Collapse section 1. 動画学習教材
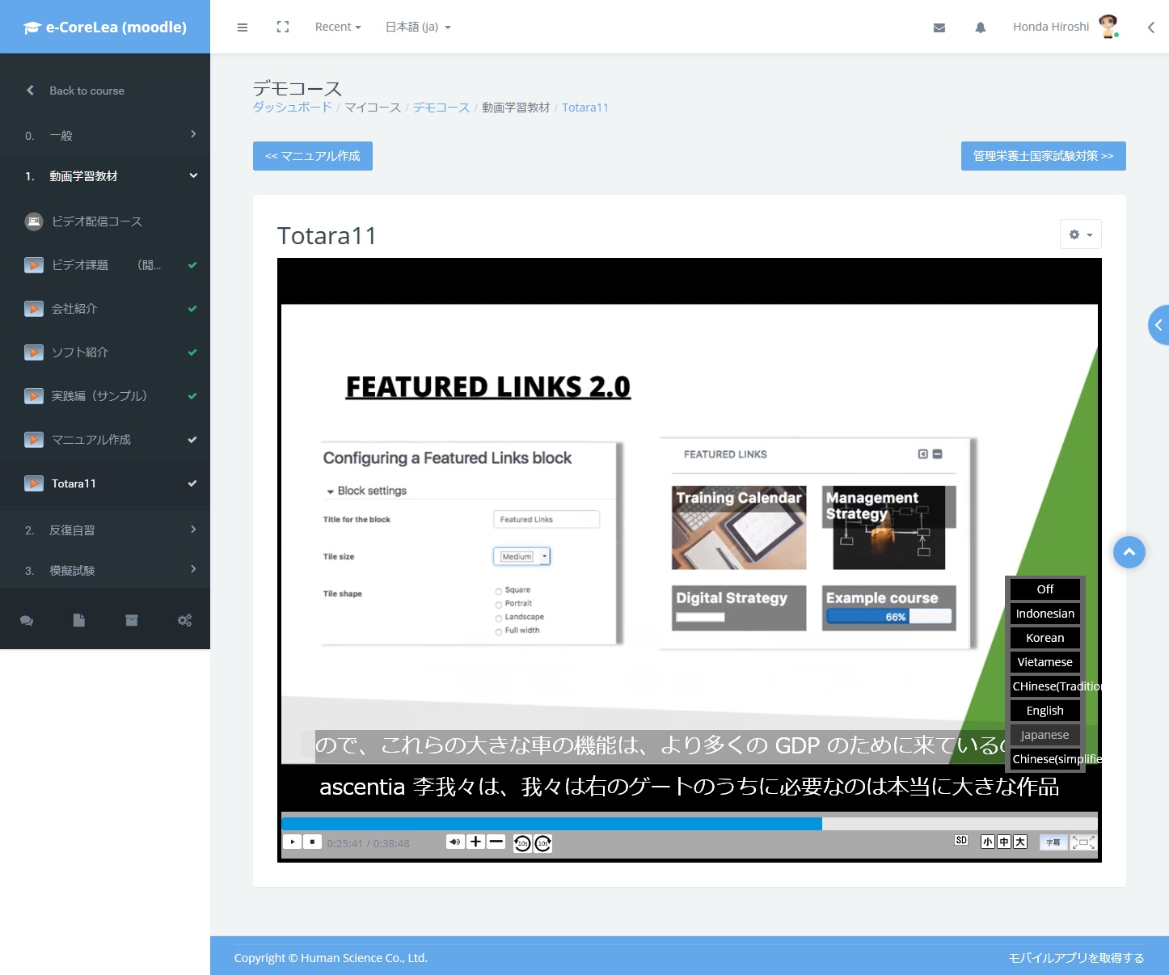 (x=105, y=175)
